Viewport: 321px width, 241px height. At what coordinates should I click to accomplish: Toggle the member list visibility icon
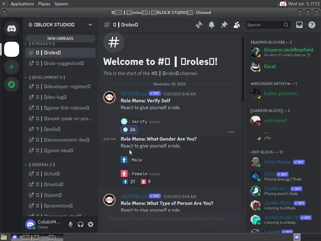click(x=237, y=25)
